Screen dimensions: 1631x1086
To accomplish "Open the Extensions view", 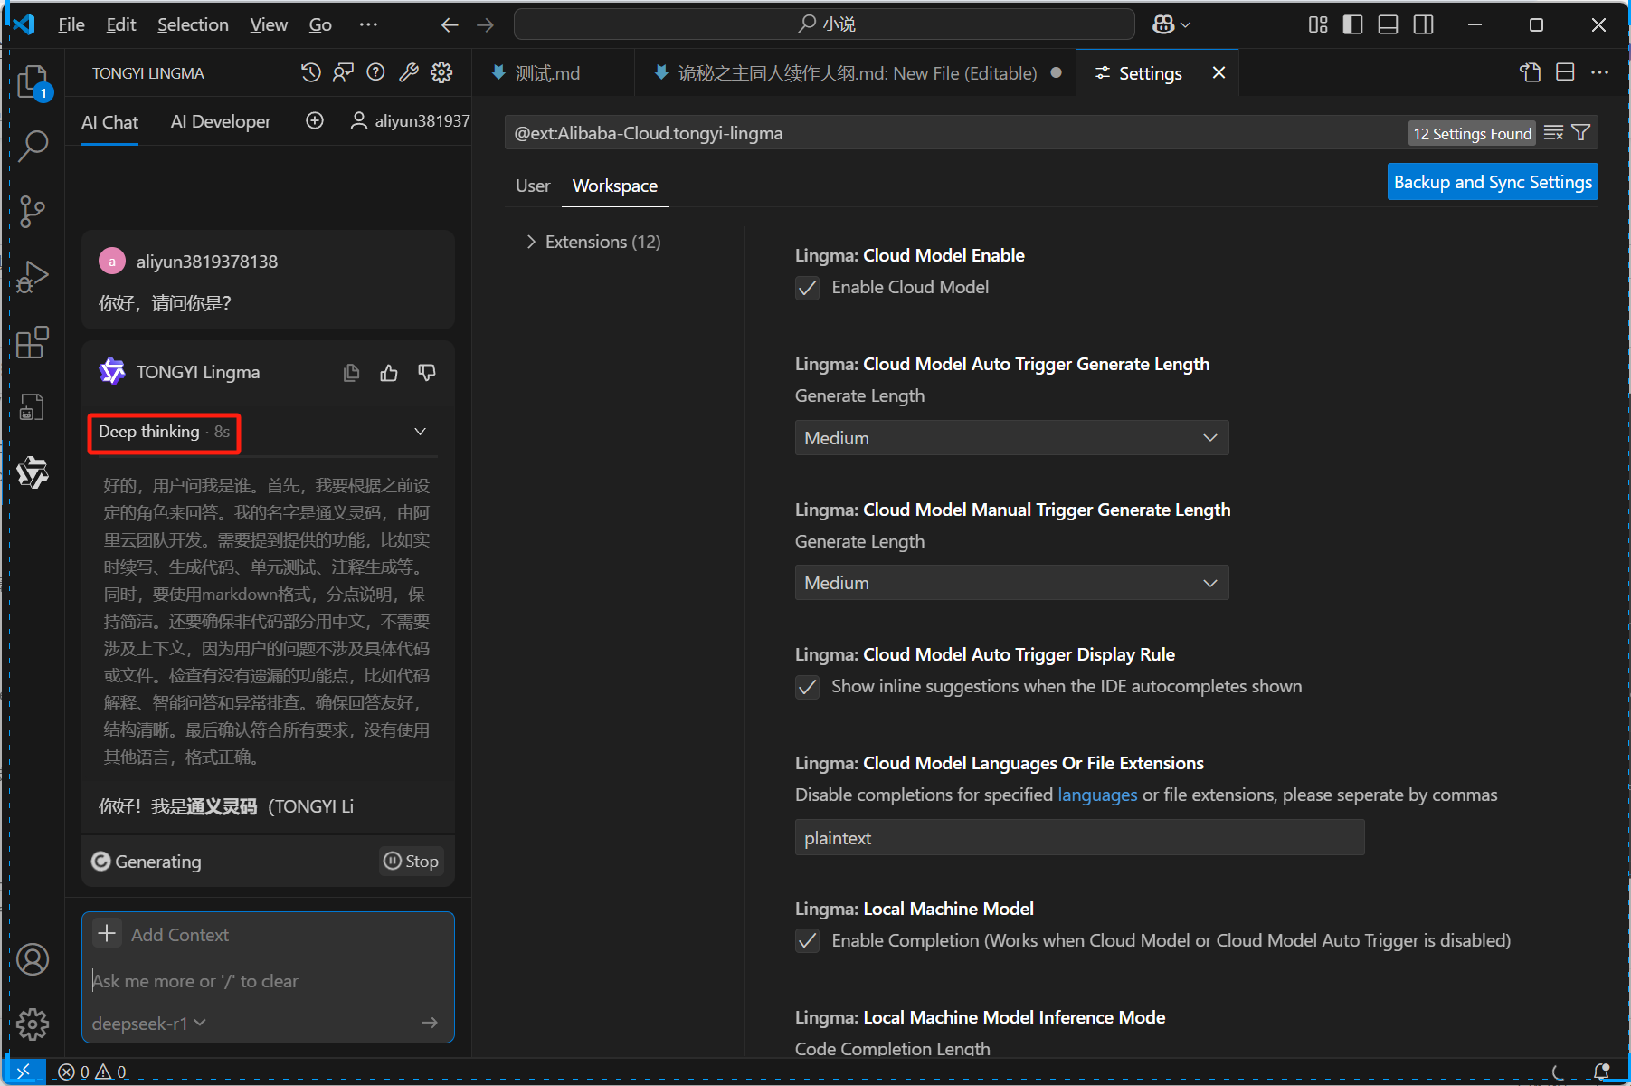I will click(33, 342).
